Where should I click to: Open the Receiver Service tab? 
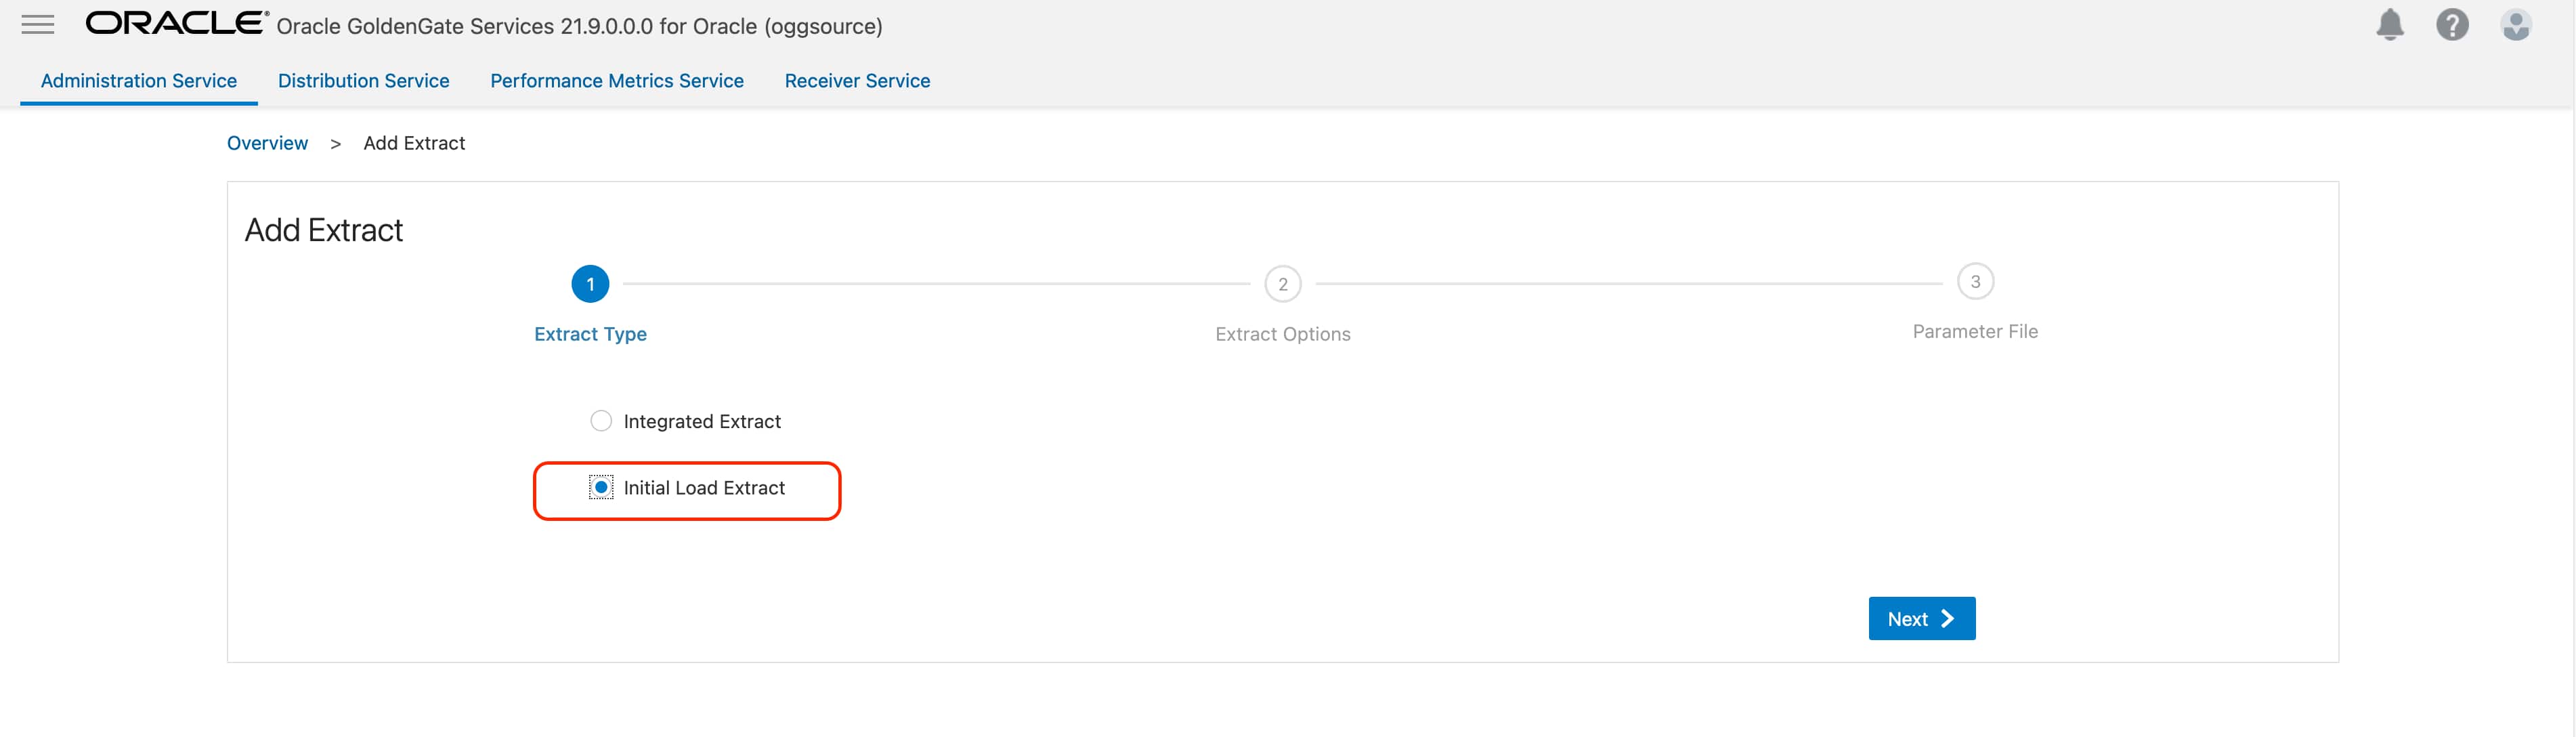pos(857,81)
